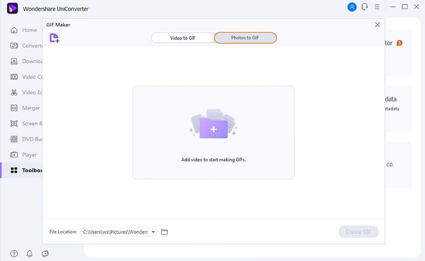Close the UniConverter main window
The height and width of the screenshot is (261, 425).
point(416,7)
